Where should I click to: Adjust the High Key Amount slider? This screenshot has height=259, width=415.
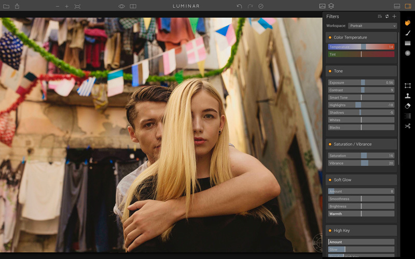pyautogui.click(x=361, y=242)
